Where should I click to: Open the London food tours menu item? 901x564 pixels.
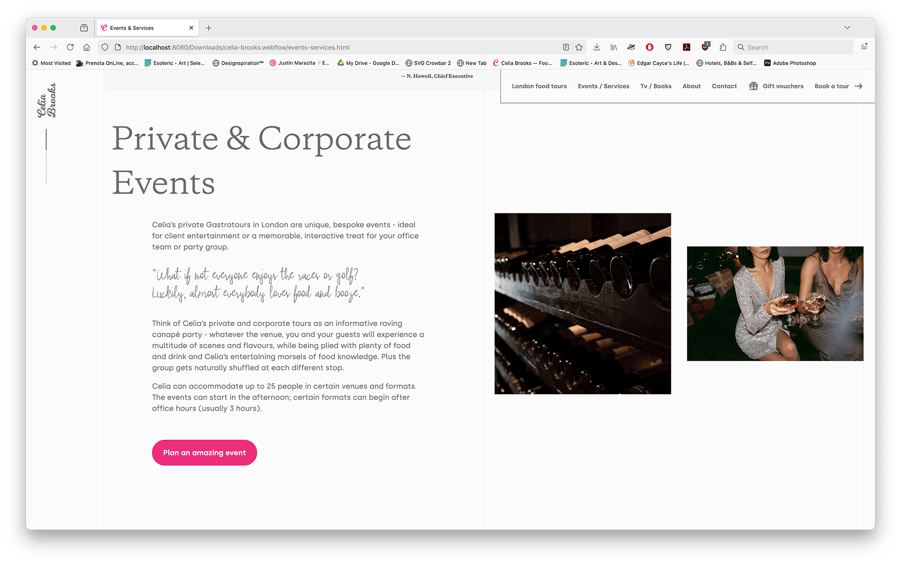coord(539,86)
